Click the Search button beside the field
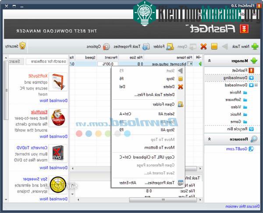The height and width of the screenshot is (213, 263). [16, 61]
